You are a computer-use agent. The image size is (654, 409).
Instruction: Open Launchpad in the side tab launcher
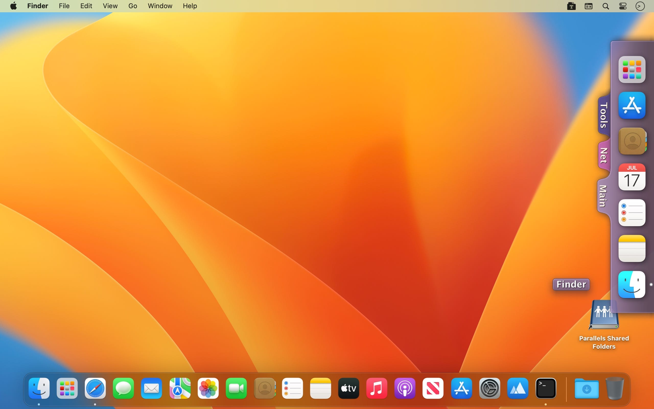(632, 70)
